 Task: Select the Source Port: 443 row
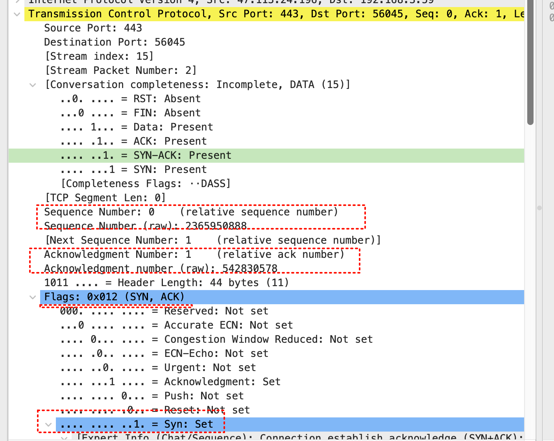[93, 28]
